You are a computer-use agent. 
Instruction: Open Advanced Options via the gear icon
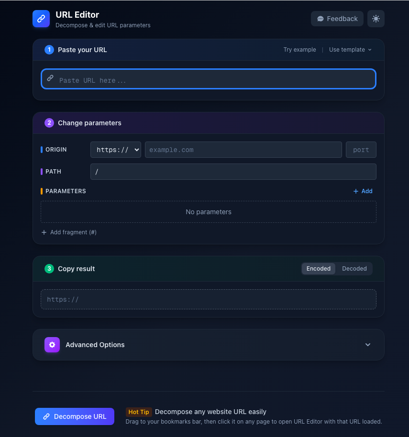[x=52, y=345]
